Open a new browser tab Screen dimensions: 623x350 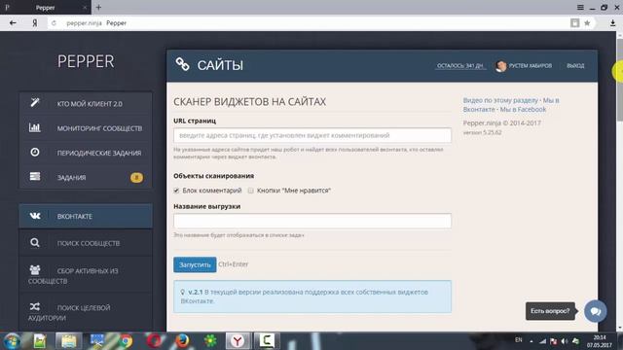pos(98,7)
